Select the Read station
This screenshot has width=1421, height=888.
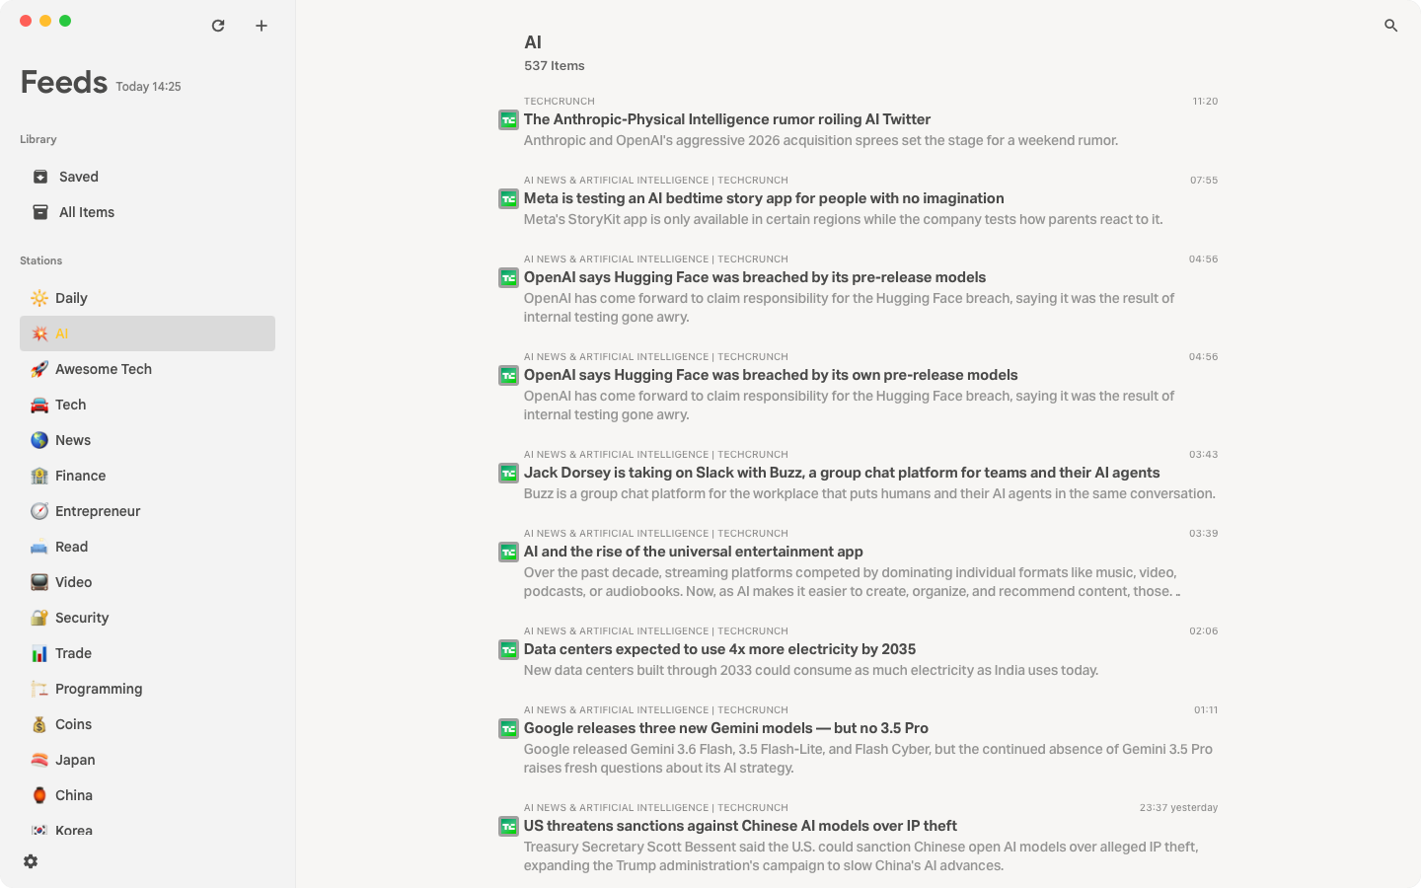click(147, 547)
